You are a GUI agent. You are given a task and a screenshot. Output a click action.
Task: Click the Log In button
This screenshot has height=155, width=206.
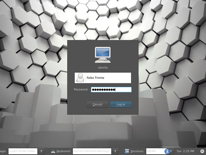(x=121, y=104)
